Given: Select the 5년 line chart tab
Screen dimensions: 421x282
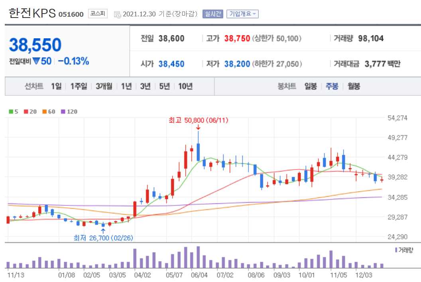Looking at the screenshot, I should (164, 86).
